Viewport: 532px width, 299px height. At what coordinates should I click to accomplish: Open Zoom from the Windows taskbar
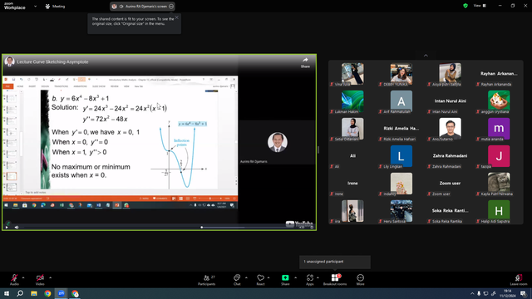click(x=62, y=293)
